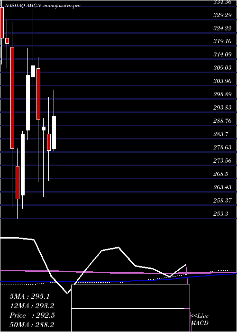
Task: Click the 329.29 price axis label
Action: coord(222,15)
